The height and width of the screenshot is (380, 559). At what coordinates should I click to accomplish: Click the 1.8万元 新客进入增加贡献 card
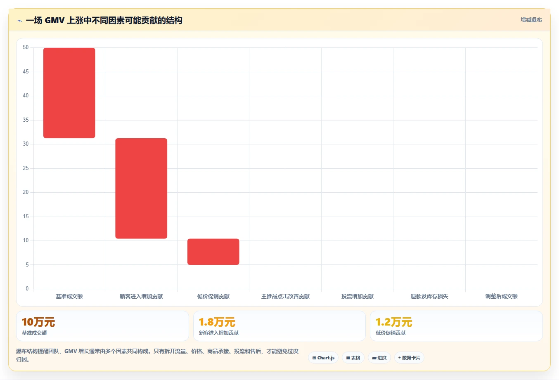click(x=279, y=326)
